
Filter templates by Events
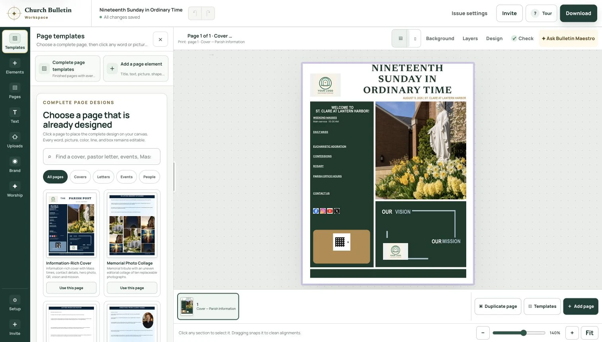pyautogui.click(x=127, y=177)
